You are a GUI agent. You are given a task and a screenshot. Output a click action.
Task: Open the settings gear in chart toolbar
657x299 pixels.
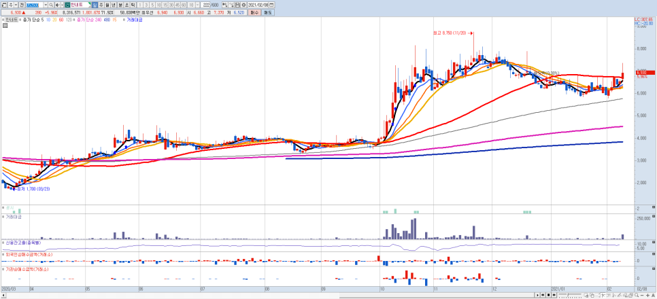click(243, 5)
